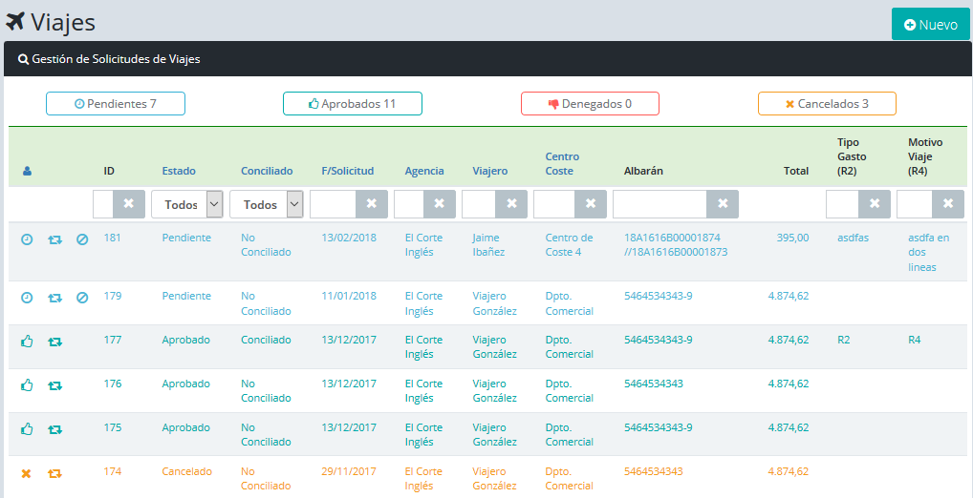Focus the Agencia filter input field
973x498 pixels.
(x=409, y=204)
